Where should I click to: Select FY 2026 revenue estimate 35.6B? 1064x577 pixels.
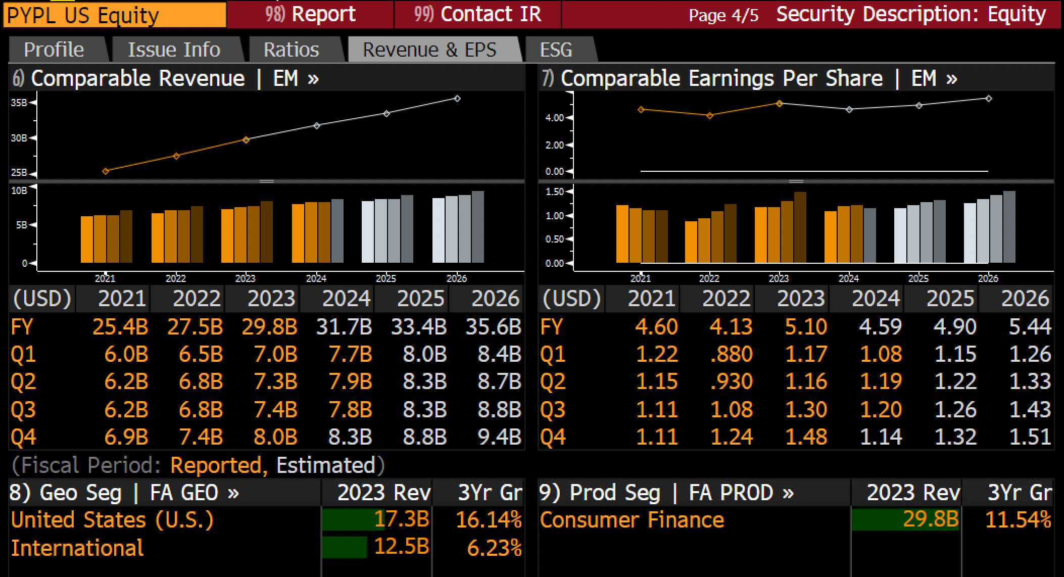[x=494, y=327]
